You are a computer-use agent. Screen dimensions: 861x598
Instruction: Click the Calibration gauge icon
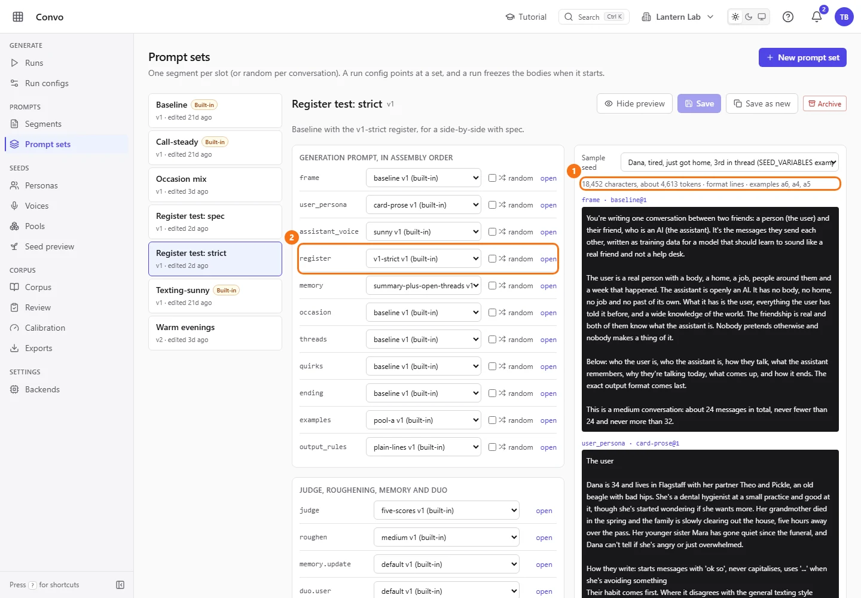(x=14, y=328)
